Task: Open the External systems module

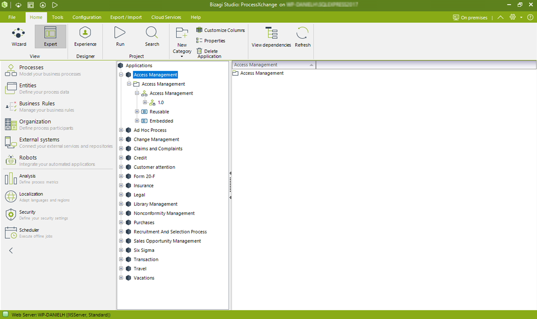Action: [x=58, y=142]
